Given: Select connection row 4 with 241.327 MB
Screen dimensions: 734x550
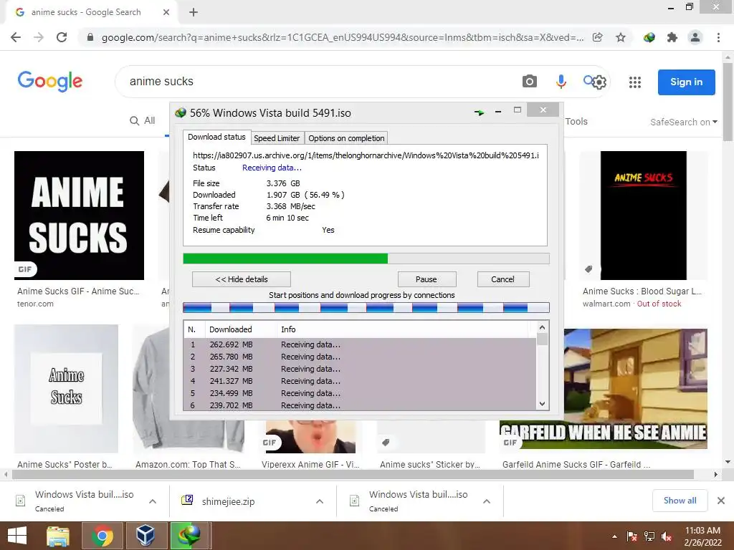Looking at the screenshot, I should tap(360, 381).
